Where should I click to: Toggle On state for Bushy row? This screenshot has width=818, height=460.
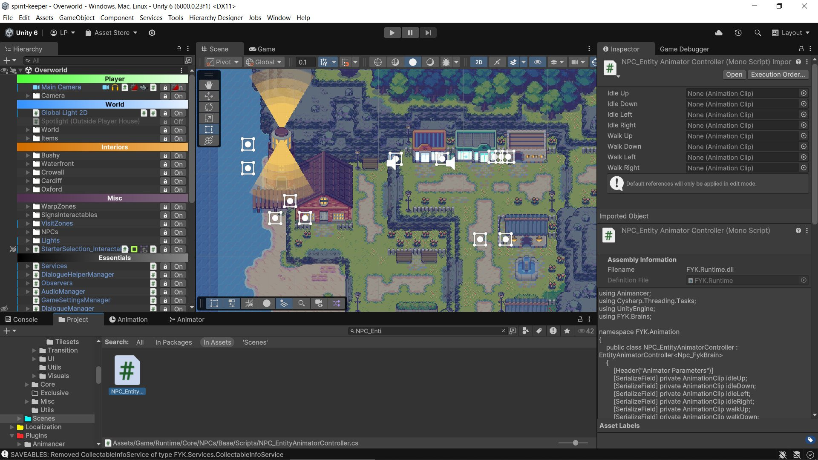coord(178,155)
